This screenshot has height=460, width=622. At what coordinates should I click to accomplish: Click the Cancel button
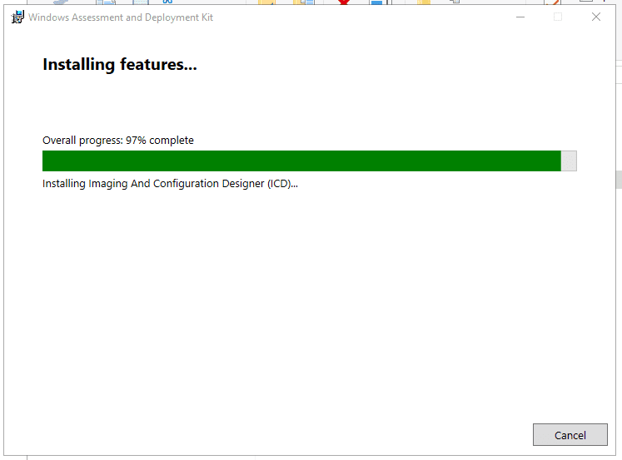(x=570, y=434)
